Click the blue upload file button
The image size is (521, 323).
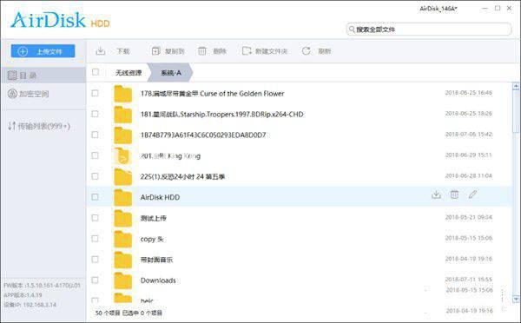tap(43, 51)
